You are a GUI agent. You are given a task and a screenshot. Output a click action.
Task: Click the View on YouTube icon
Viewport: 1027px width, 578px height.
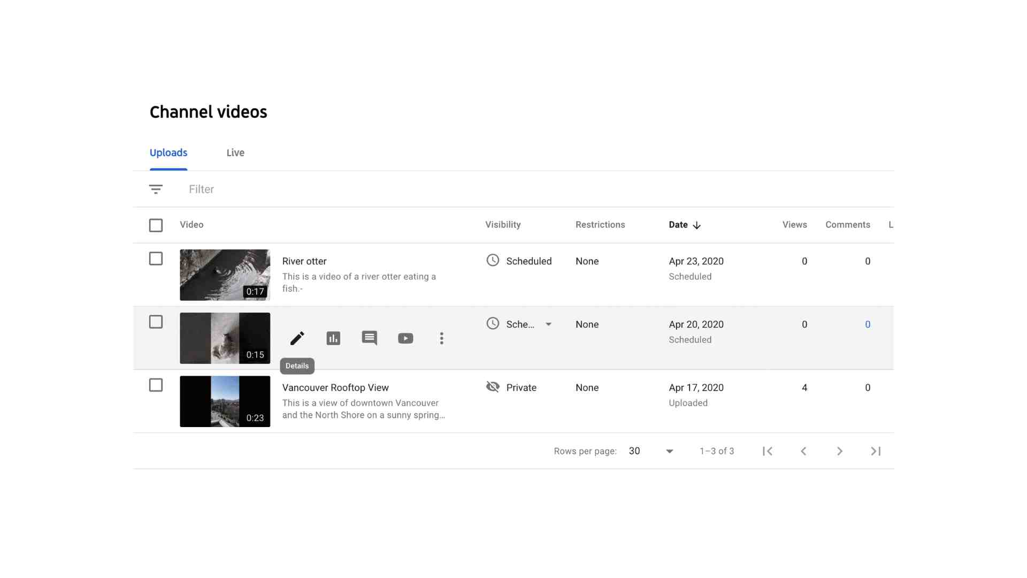(405, 338)
